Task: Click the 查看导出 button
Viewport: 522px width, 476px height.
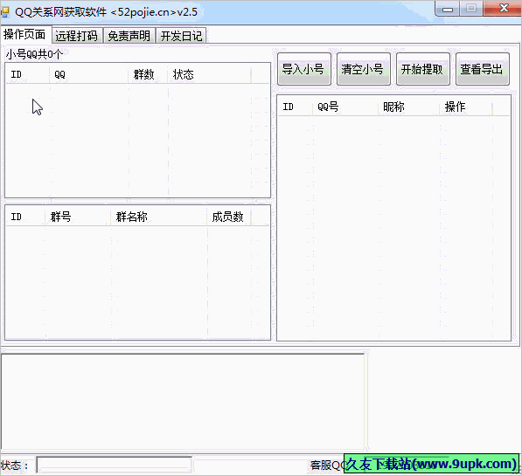Action: [x=482, y=69]
